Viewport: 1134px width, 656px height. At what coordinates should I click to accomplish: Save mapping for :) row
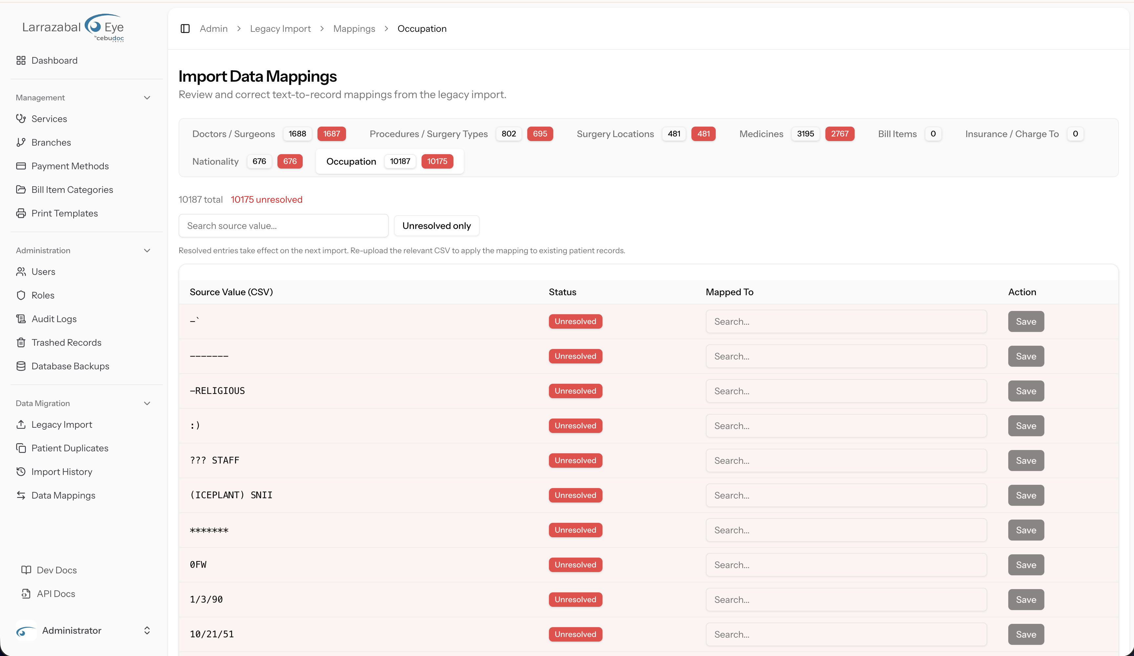1026,426
